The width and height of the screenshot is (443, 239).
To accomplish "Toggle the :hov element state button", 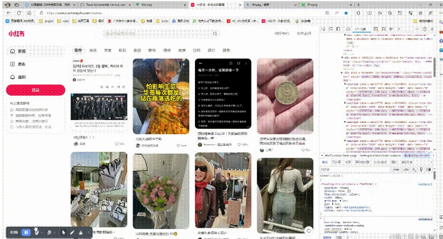I will click(x=396, y=170).
